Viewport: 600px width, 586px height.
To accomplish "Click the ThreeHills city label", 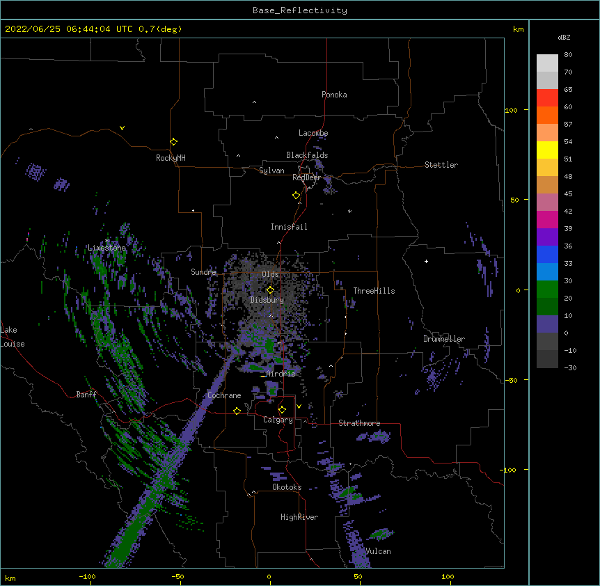I will coord(374,291).
